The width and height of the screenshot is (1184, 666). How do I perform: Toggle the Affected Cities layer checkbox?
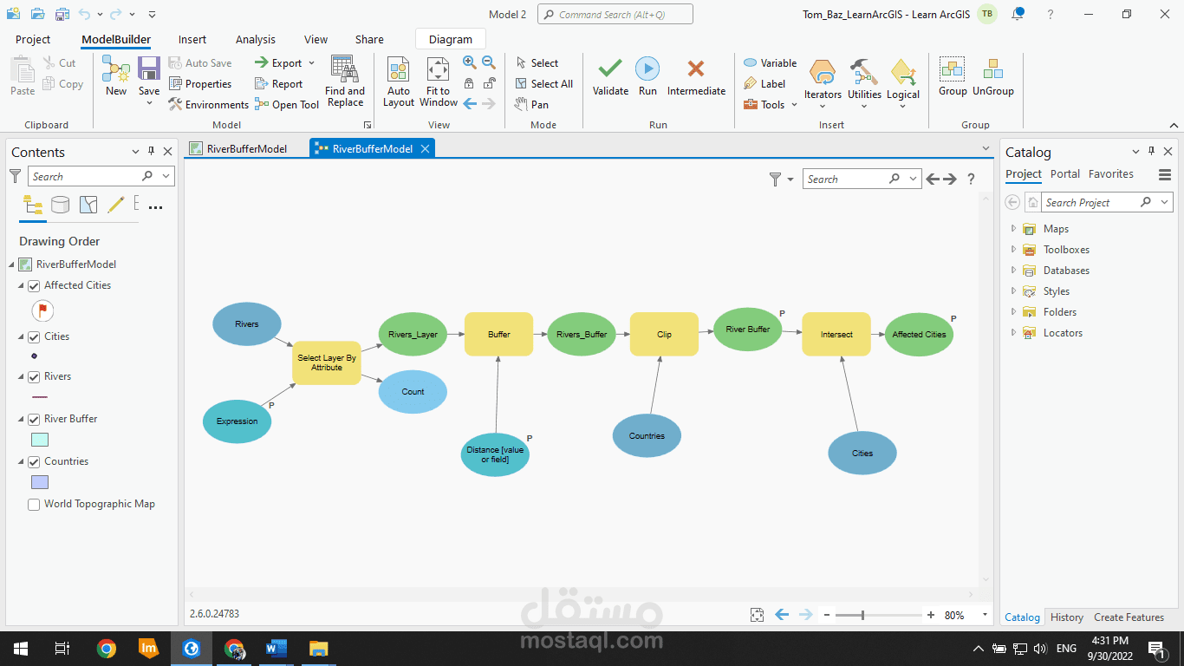(x=34, y=286)
